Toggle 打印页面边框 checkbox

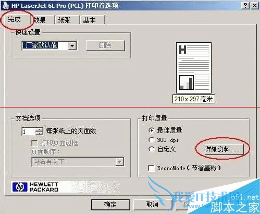click(34, 143)
